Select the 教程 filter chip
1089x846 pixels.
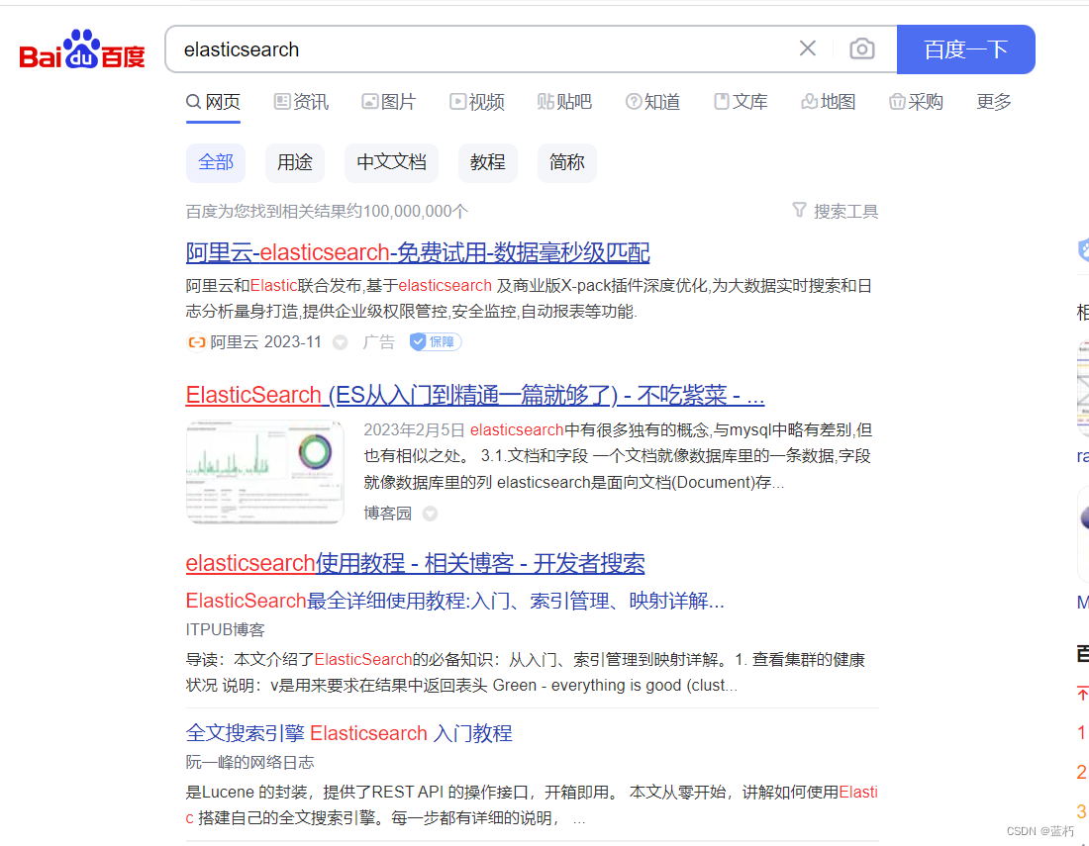pos(487,162)
